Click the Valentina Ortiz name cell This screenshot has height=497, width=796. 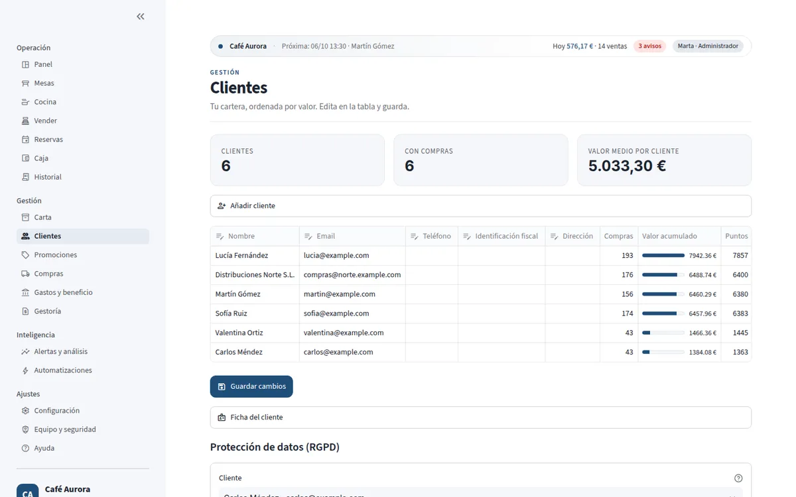(255, 333)
